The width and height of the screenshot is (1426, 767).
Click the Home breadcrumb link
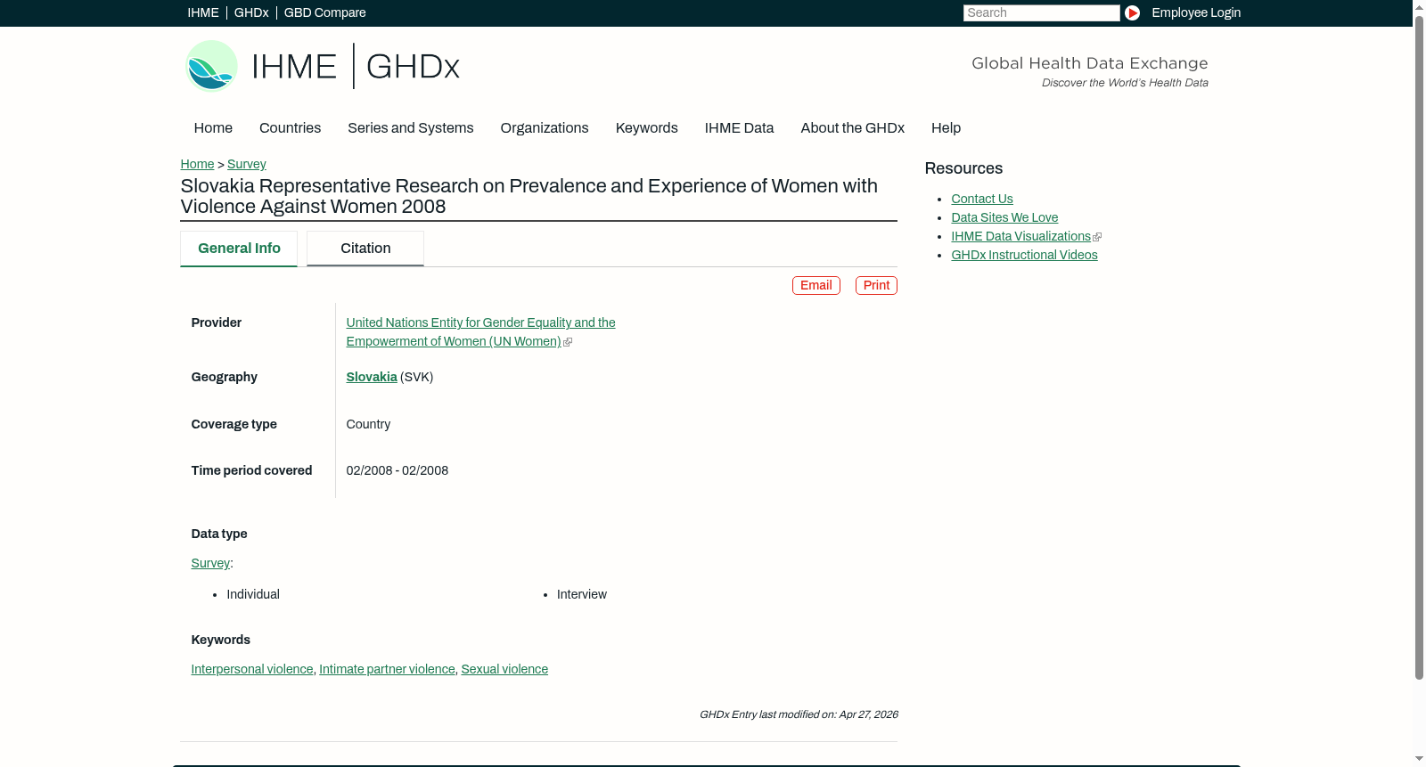[197, 164]
